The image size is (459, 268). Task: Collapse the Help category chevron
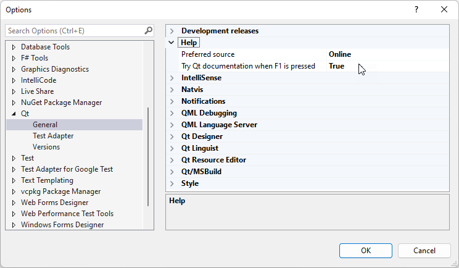tap(172, 43)
